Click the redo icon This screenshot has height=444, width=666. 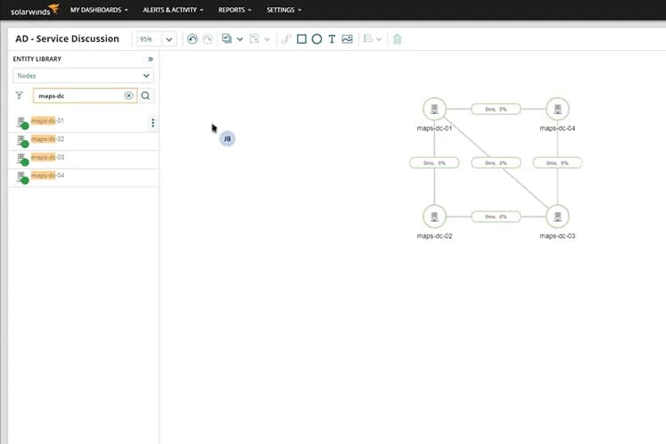click(207, 39)
